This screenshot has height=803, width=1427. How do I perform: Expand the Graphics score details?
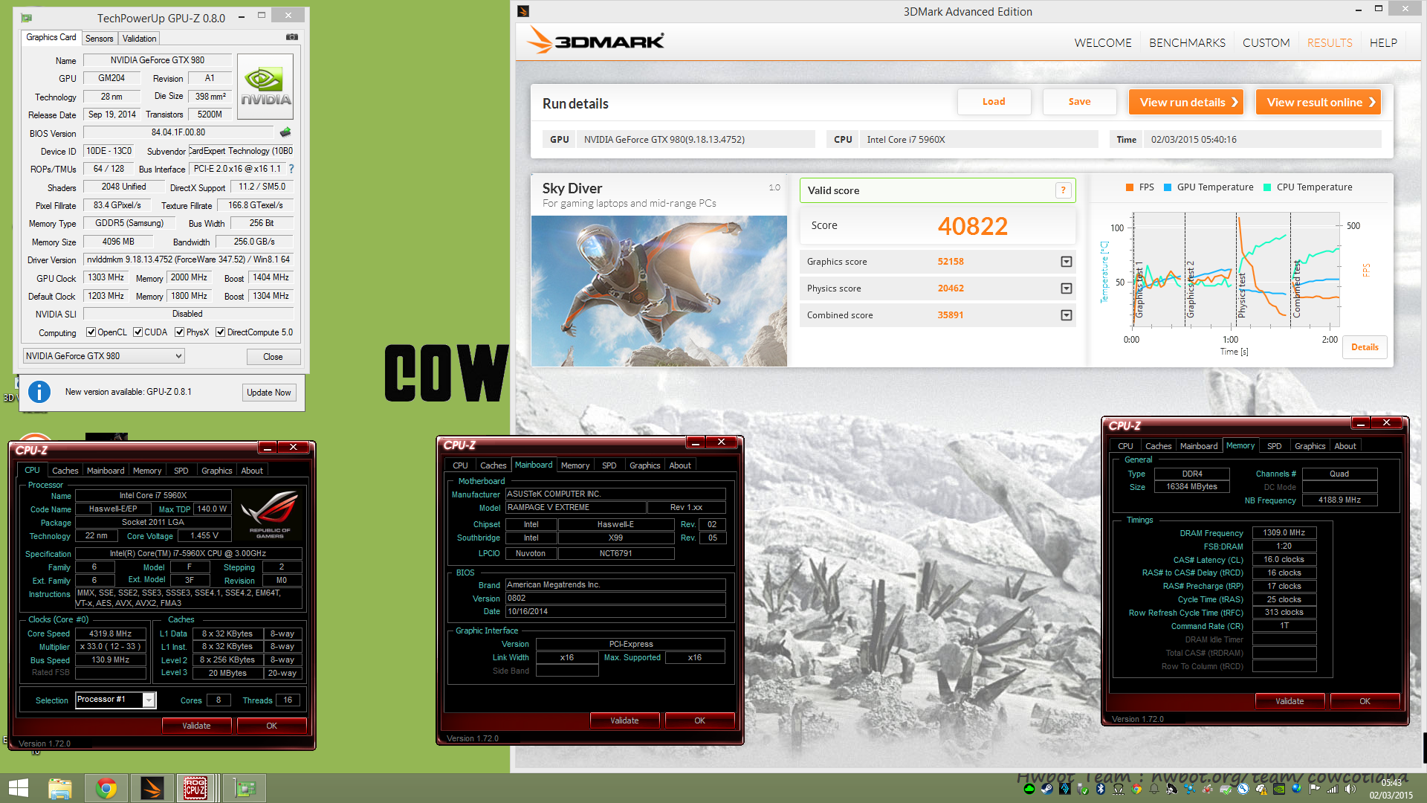pos(1067,262)
